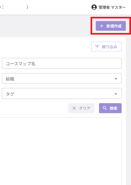Open the 管理者 マスター user menu
131x185 pixels.
click(x=108, y=7)
